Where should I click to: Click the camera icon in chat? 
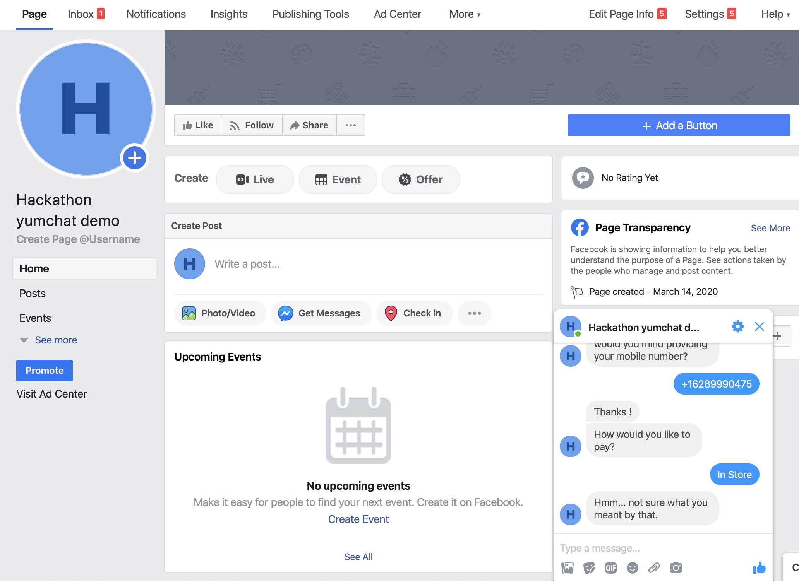point(676,567)
